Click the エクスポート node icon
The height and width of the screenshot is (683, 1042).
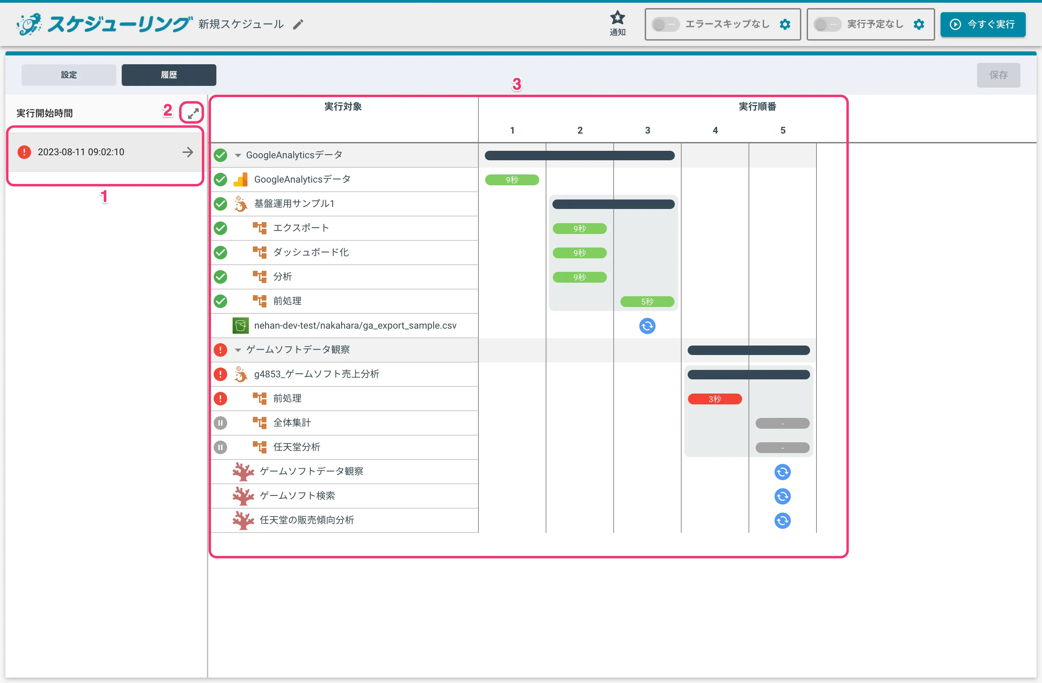260,228
